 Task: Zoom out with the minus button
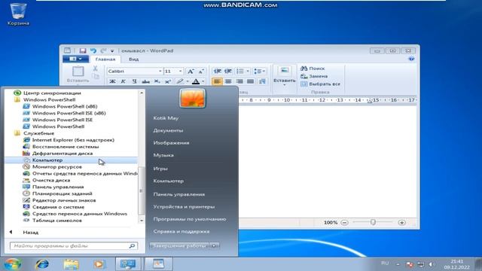[345, 223]
